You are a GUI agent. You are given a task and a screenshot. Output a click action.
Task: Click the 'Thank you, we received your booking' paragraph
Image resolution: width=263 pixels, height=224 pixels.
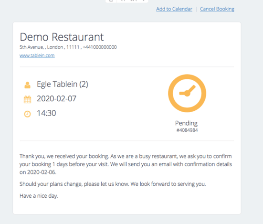pyautogui.click(x=126, y=164)
